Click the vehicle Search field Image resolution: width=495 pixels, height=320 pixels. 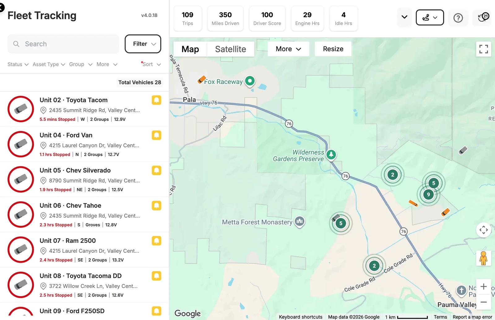63,44
